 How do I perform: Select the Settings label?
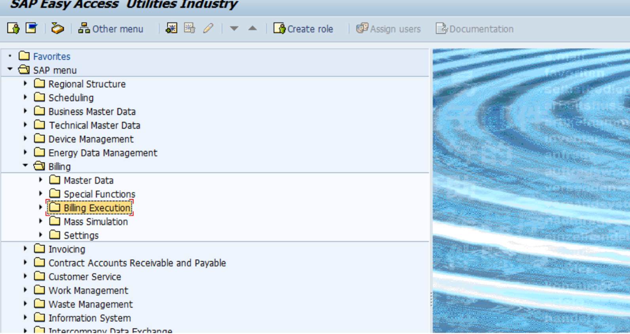(x=81, y=236)
